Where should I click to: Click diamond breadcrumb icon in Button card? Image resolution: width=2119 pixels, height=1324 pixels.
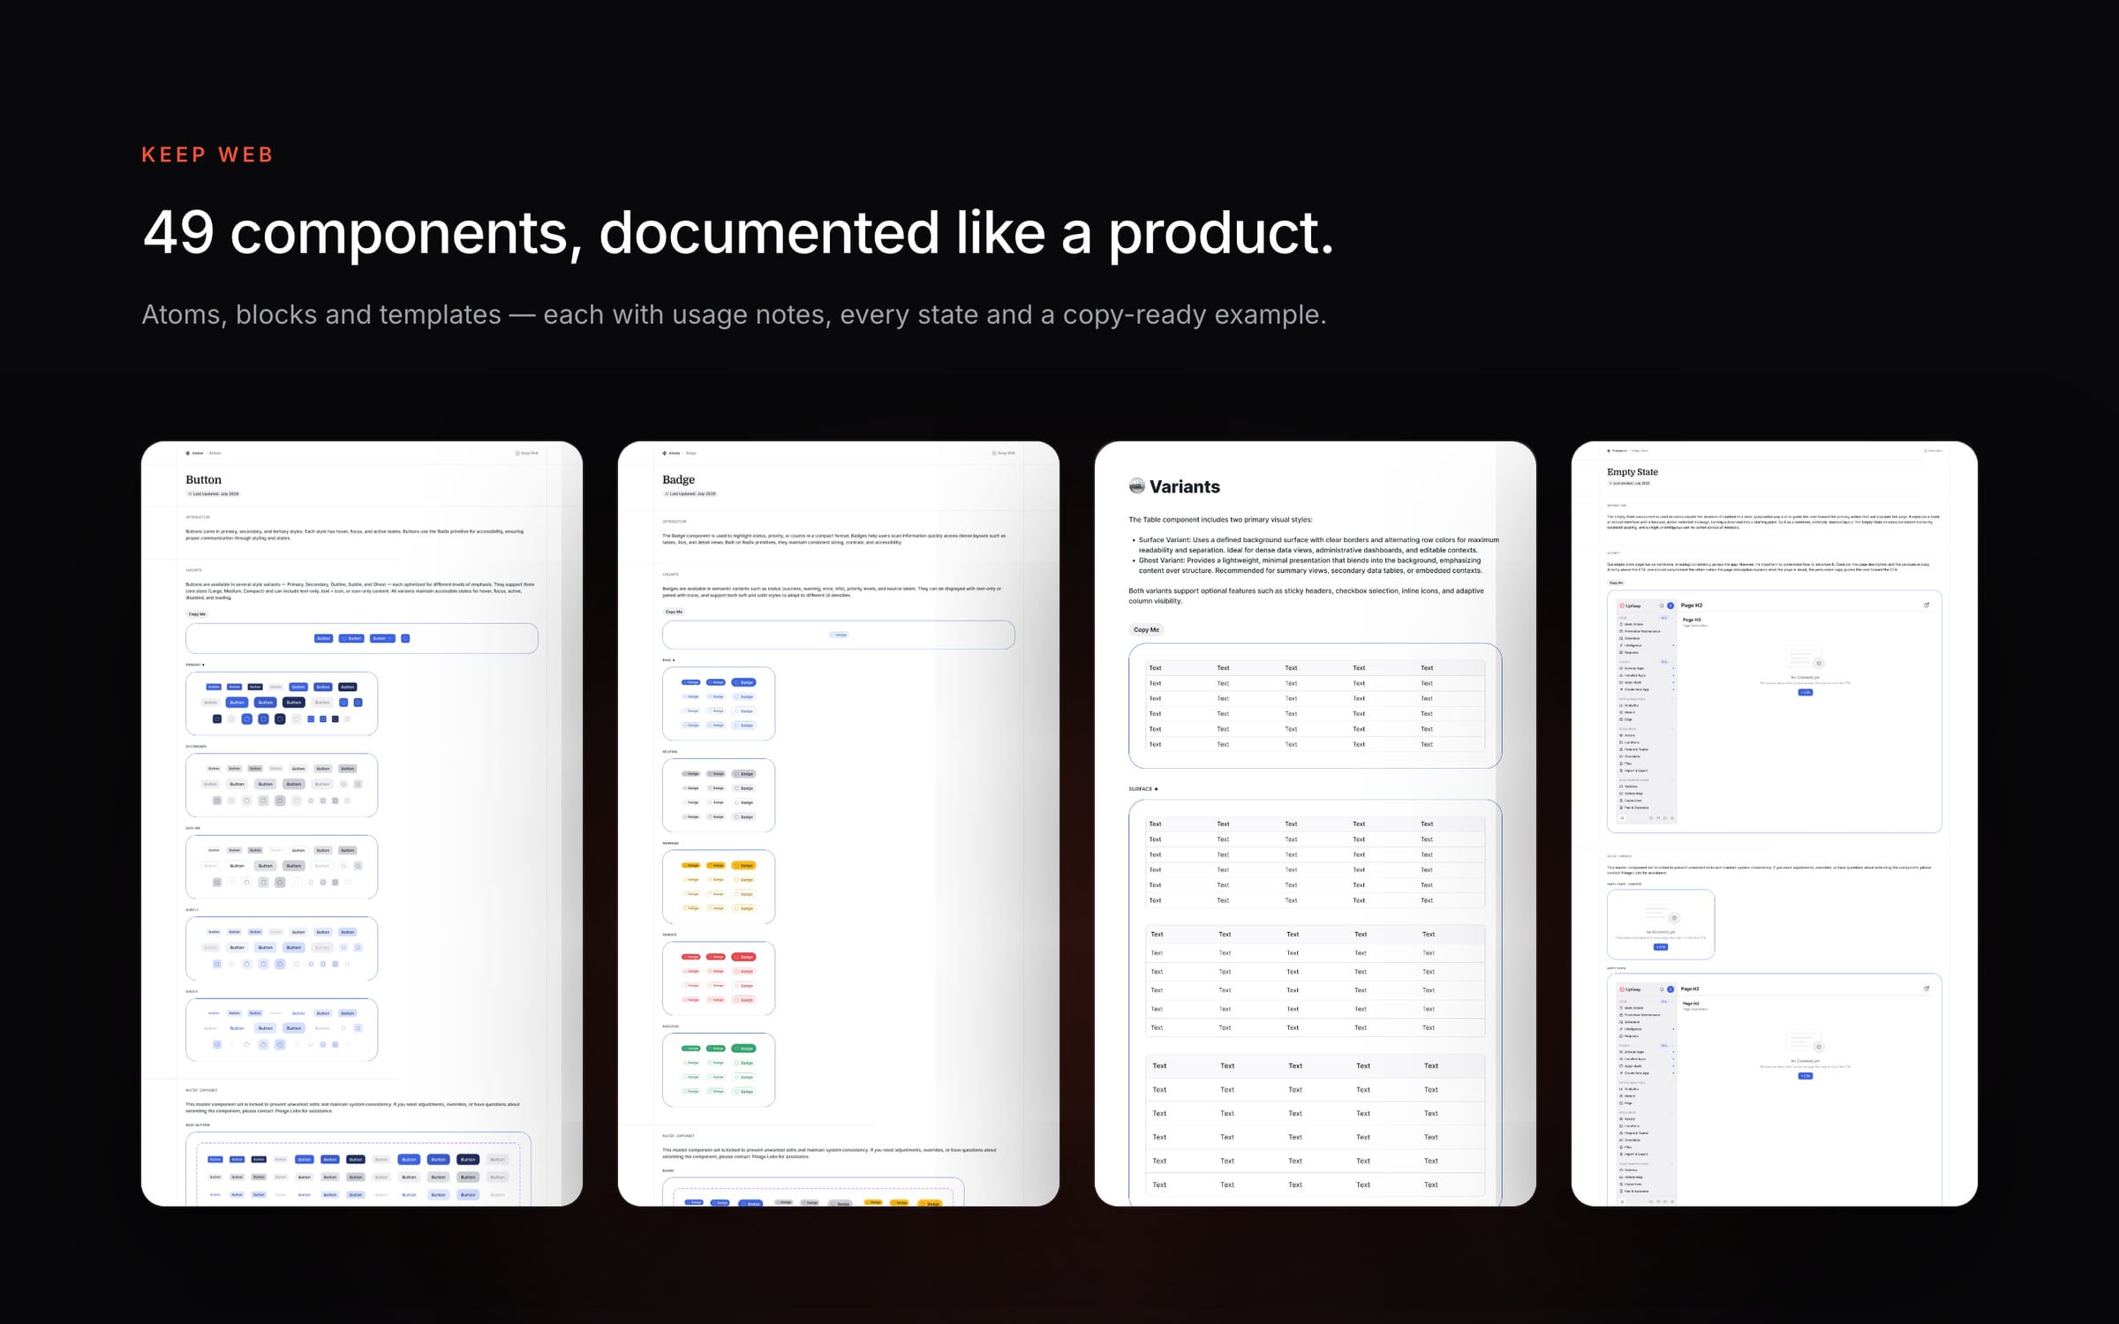(x=188, y=453)
